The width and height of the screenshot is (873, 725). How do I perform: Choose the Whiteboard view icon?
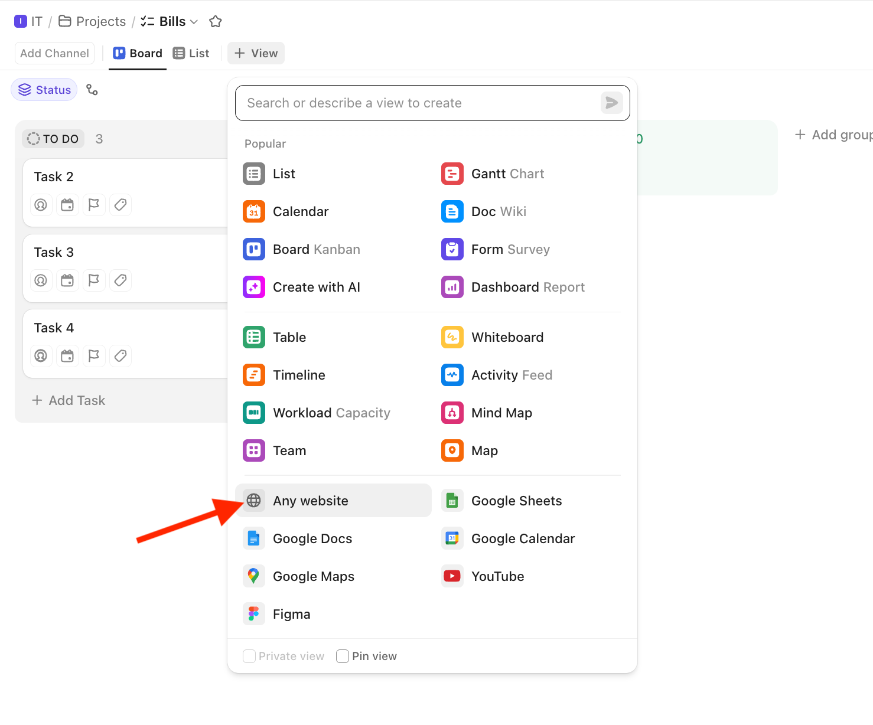[x=452, y=337]
